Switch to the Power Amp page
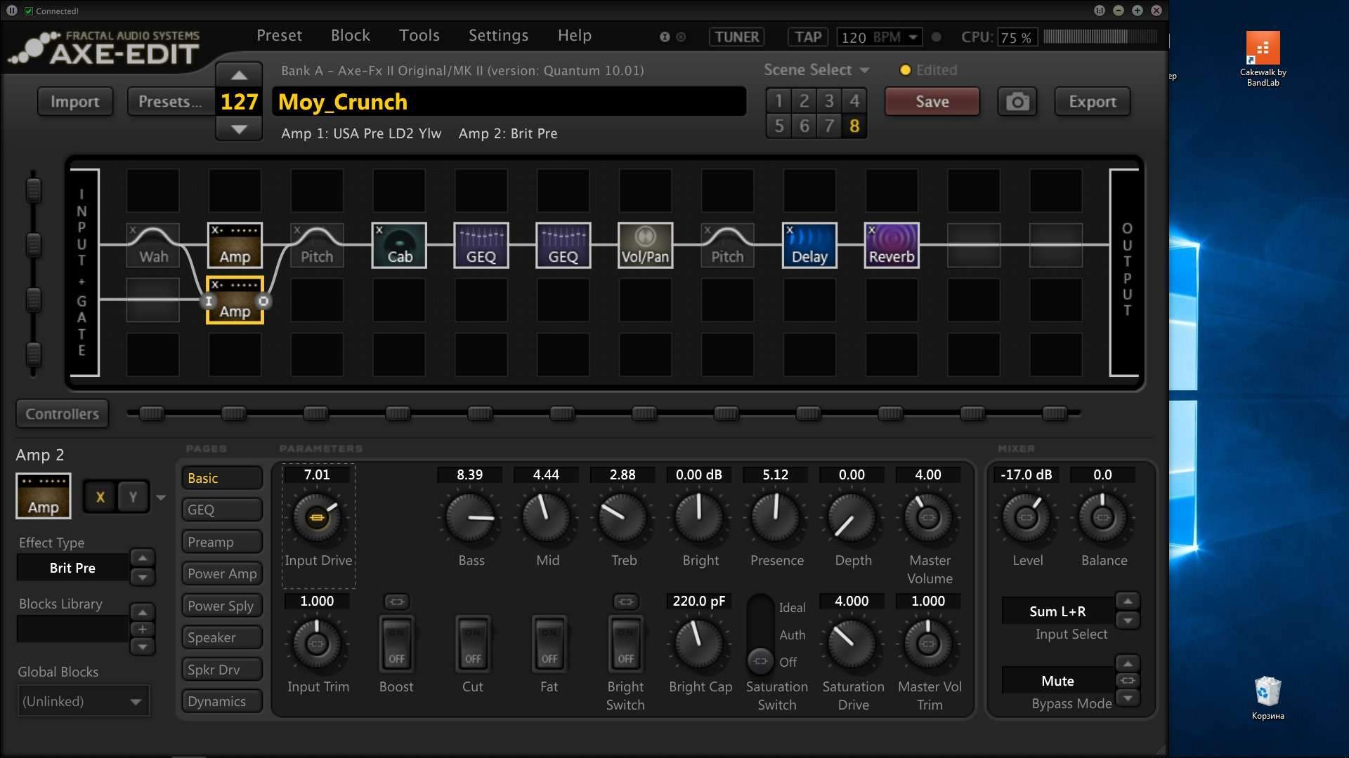 point(222,573)
